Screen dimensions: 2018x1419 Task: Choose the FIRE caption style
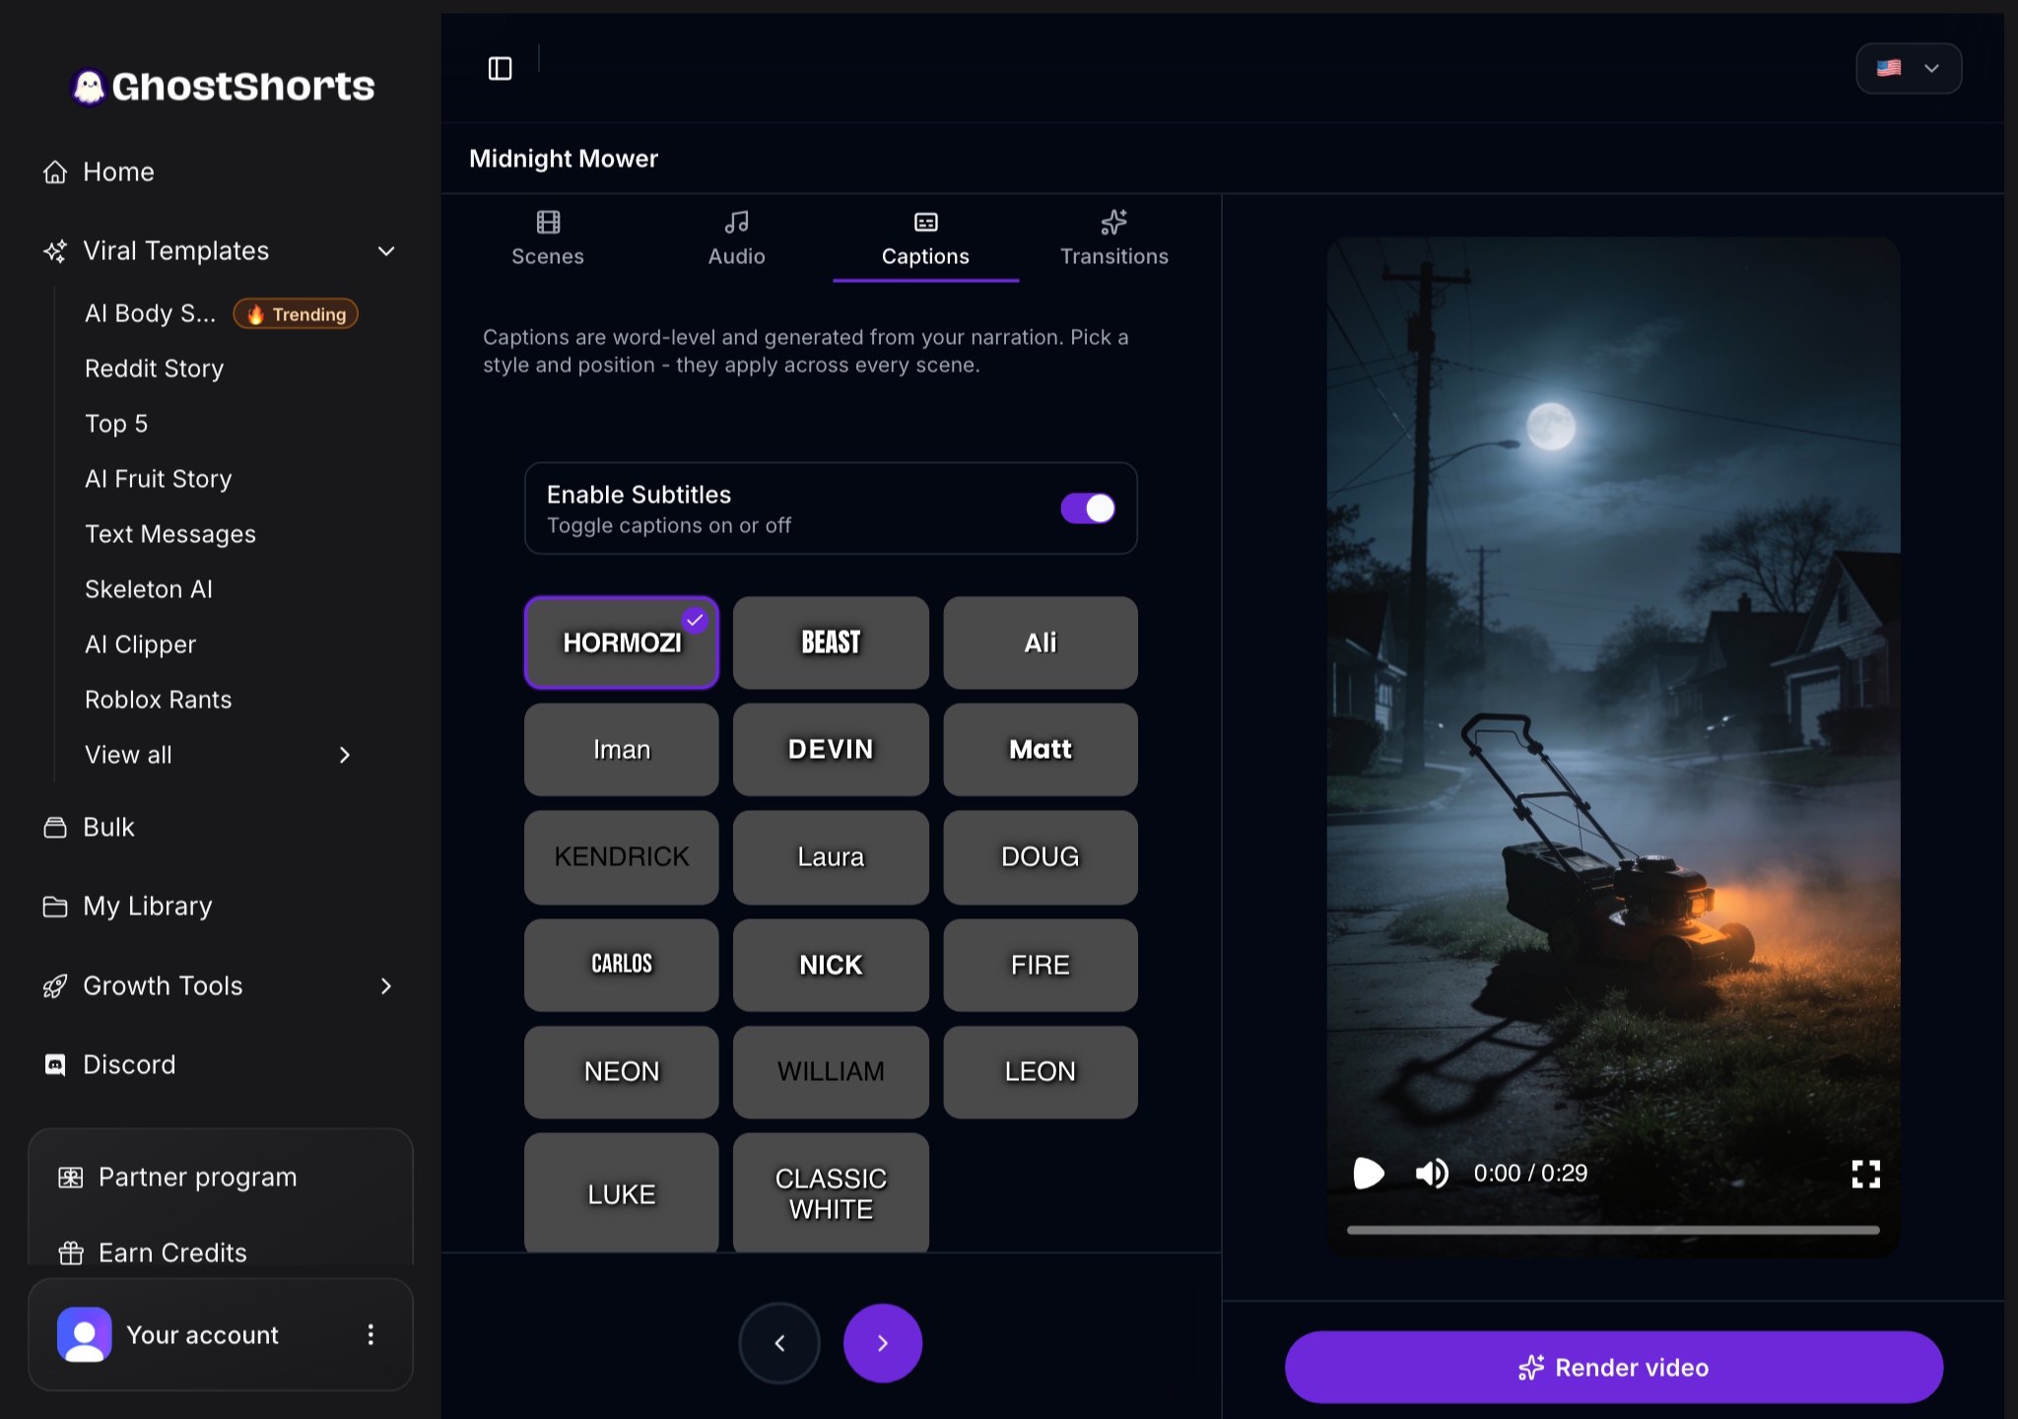[x=1041, y=965]
